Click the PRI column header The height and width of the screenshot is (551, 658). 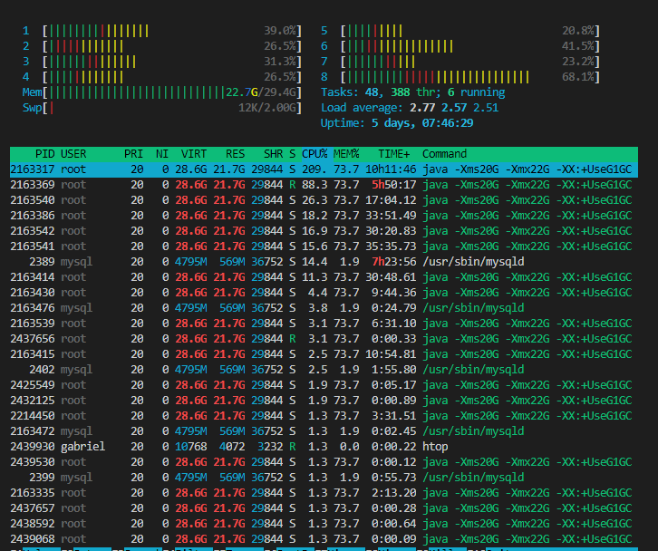(133, 154)
